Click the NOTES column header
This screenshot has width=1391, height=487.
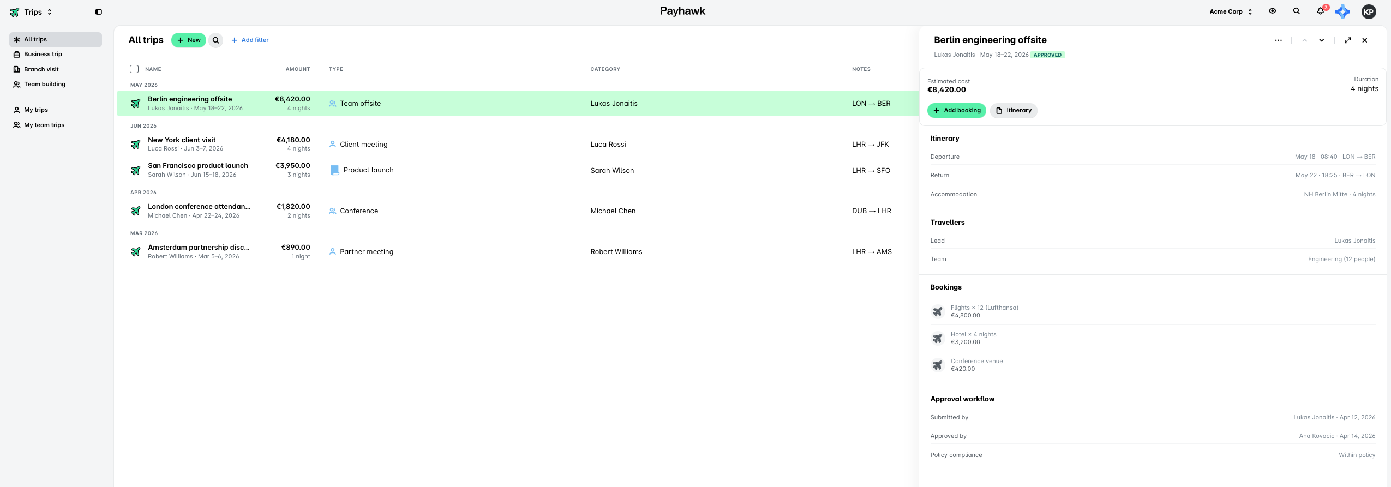[861, 69]
